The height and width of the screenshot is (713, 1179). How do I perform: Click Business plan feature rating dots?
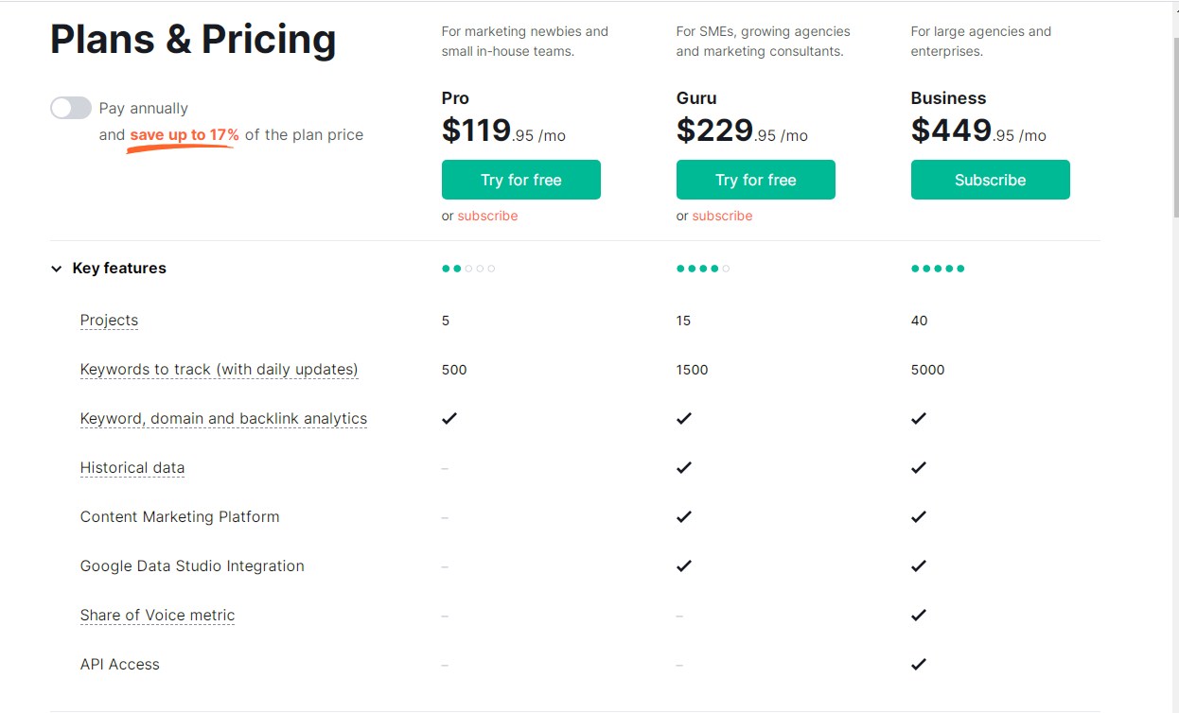click(x=938, y=269)
